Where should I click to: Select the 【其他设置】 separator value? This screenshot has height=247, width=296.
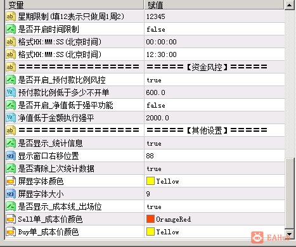coord(207,130)
